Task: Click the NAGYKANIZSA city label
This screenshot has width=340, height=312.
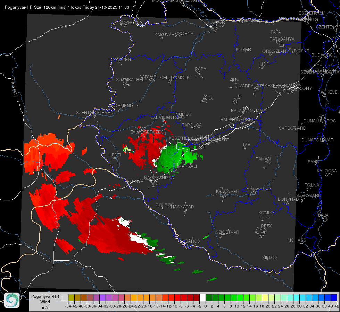Action: pos(159,178)
